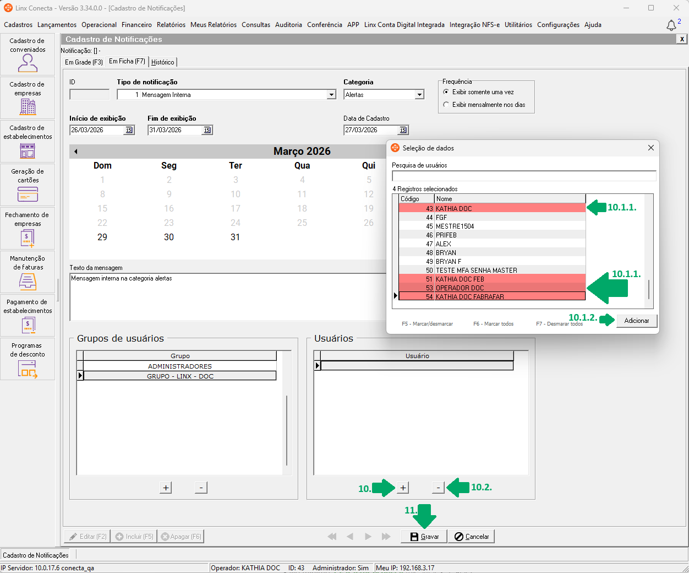Click the Incluir (F5) button
The image size is (689, 573).
click(134, 537)
